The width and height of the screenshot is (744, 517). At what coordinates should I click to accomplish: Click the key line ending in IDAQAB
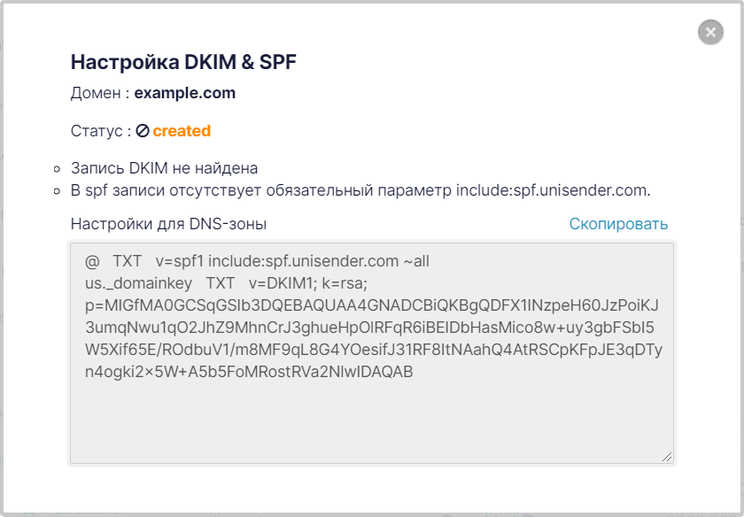(x=249, y=372)
